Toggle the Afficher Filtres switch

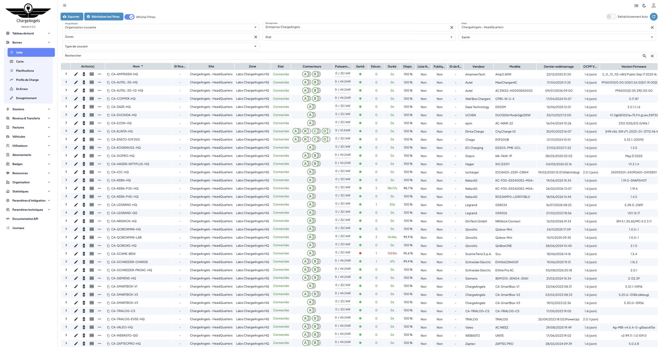tap(130, 17)
